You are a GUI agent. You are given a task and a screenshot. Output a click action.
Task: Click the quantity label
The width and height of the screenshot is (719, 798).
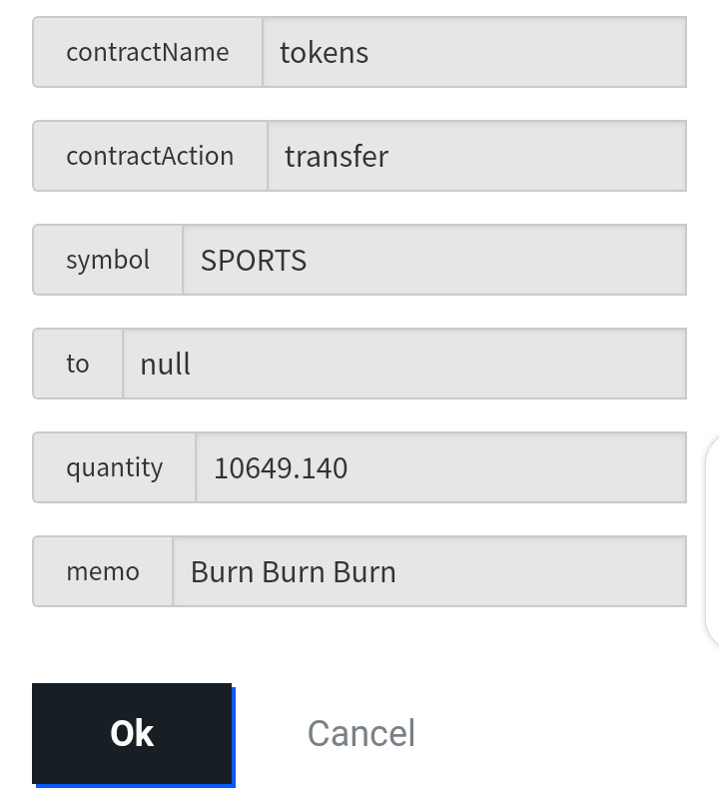pos(115,467)
